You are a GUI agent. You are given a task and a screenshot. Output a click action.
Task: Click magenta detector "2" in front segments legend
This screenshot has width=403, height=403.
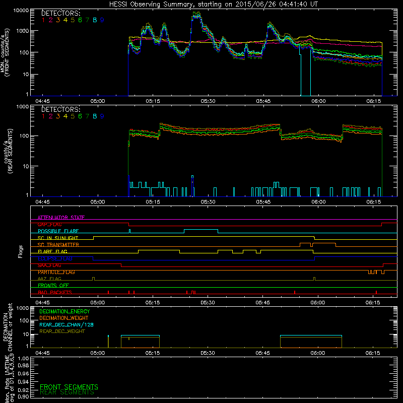51,20
